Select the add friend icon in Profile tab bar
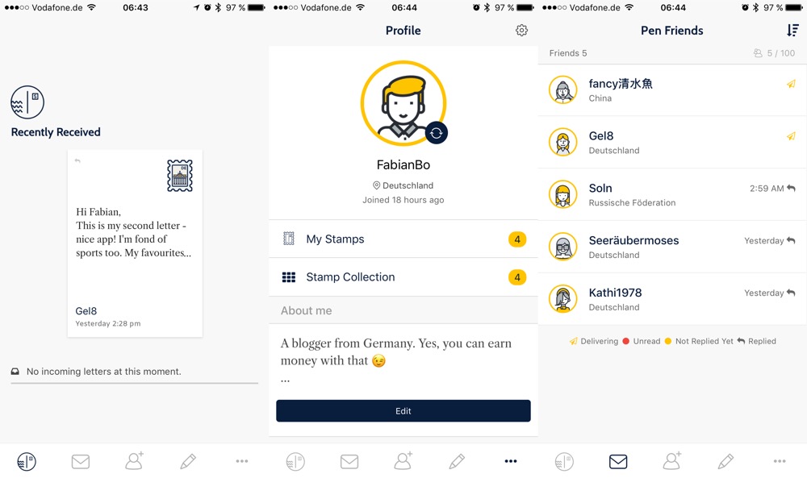The width and height of the screenshot is (807, 478). click(403, 461)
